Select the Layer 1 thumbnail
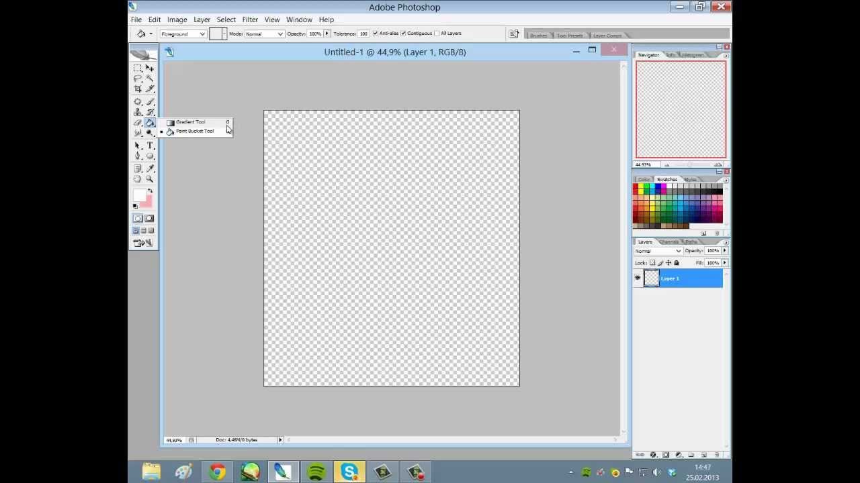The height and width of the screenshot is (483, 860). tap(651, 278)
